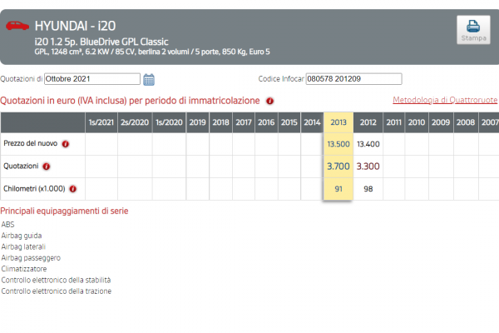Select the 2008 column header
This screenshot has width=499, height=333.
coord(466,122)
